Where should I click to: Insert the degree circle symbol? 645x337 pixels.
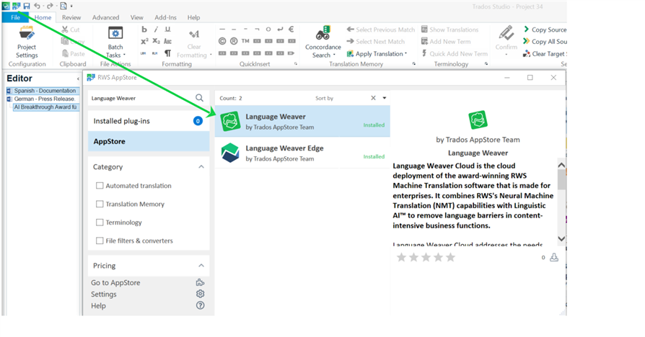(x=268, y=29)
